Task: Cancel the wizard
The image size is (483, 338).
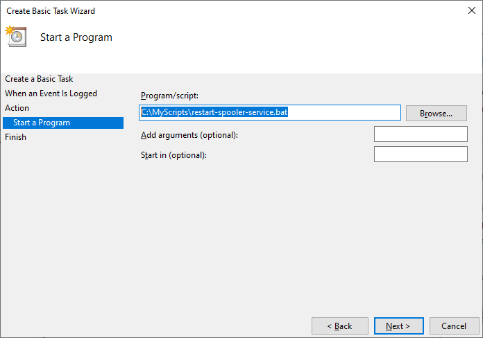Action: 455,326
